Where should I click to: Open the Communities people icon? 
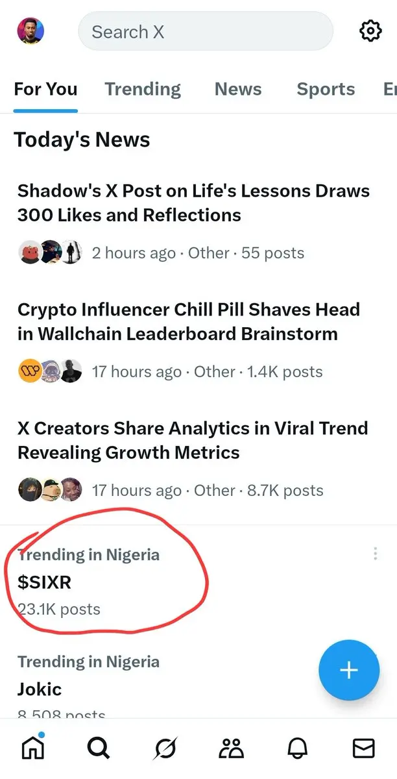[x=231, y=749]
